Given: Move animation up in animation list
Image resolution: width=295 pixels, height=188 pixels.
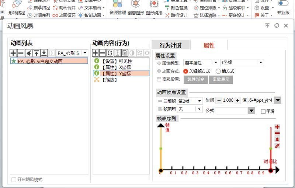Looking at the screenshot, I should click(36, 53).
